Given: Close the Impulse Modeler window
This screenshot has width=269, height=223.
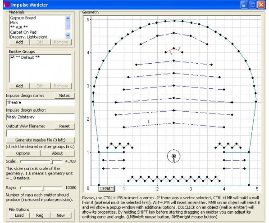Looking at the screenshot, I should 261,4.
